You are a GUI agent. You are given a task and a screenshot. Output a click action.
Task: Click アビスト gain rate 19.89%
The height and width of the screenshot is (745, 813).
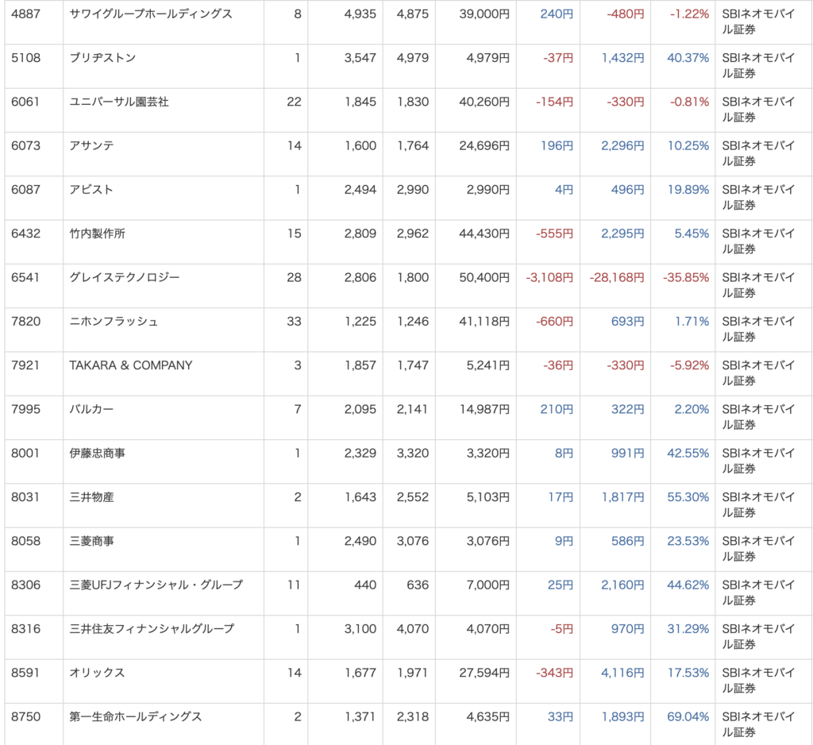tap(688, 189)
